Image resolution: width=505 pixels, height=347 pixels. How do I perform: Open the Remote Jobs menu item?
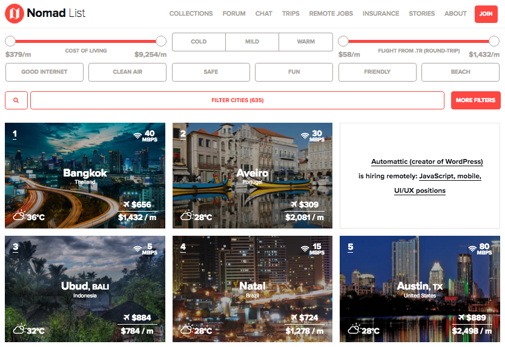click(331, 13)
